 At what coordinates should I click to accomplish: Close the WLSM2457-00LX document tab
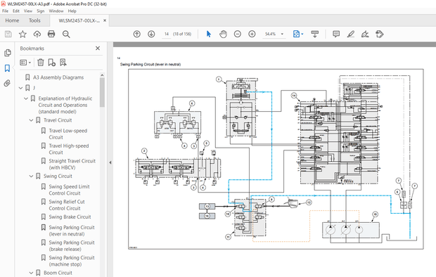[105, 20]
